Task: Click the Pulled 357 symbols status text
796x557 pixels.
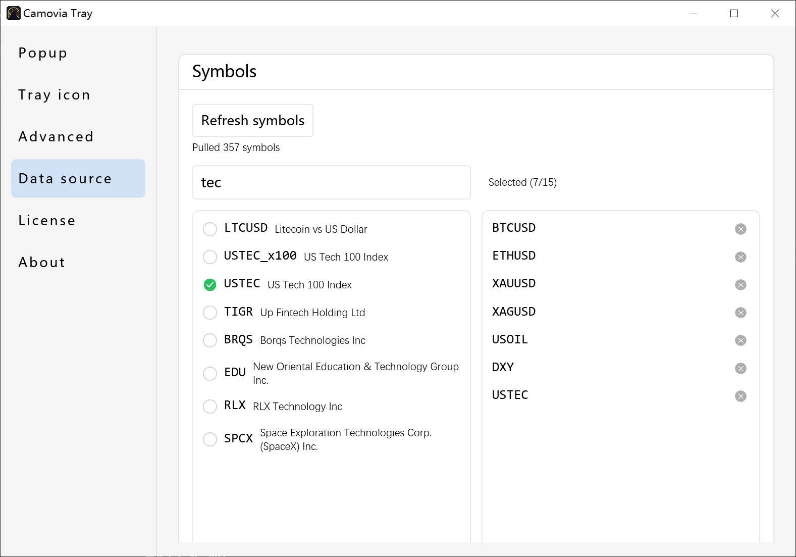Action: [236, 147]
